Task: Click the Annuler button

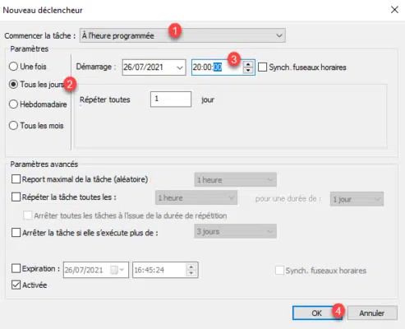Action: (x=372, y=313)
